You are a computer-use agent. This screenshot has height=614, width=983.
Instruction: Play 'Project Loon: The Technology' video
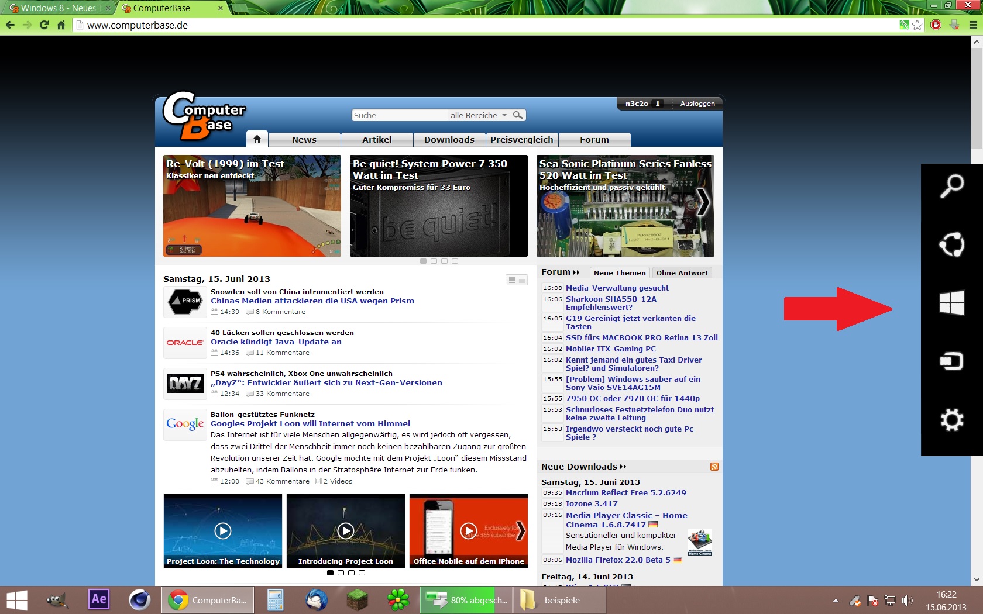(223, 530)
